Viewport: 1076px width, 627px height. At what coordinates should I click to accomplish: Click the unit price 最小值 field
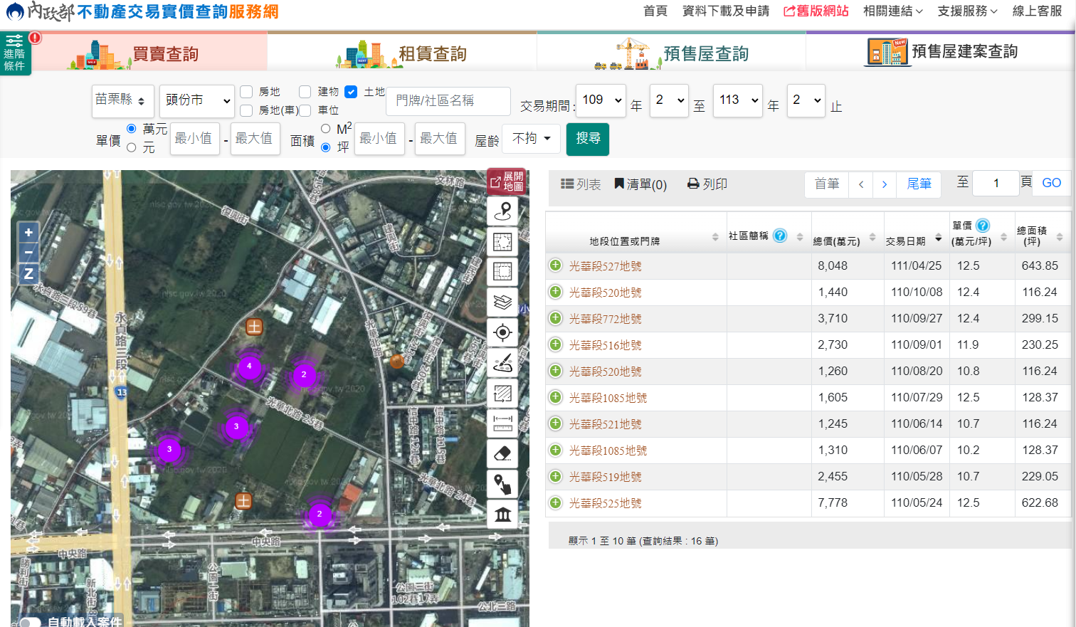194,139
